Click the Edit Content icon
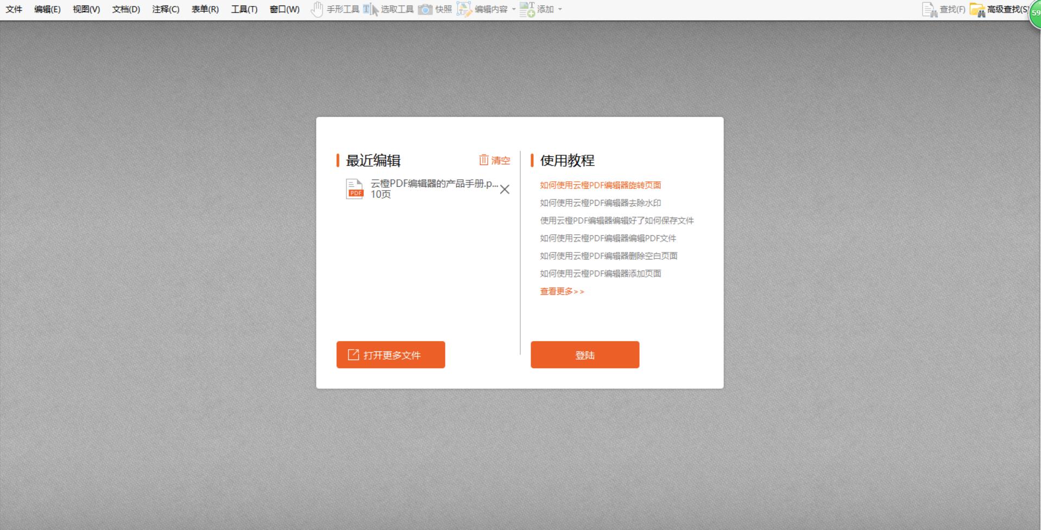This screenshot has width=1041, height=530. [x=464, y=9]
